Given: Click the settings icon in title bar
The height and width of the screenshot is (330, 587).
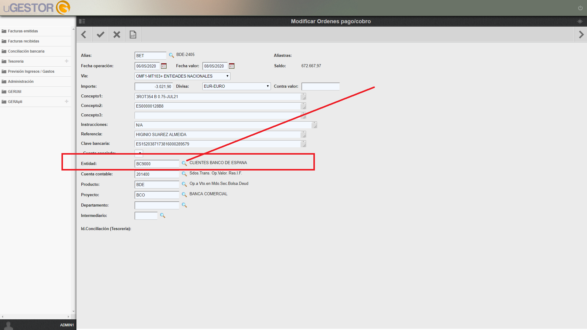Looking at the screenshot, I should point(580,21).
